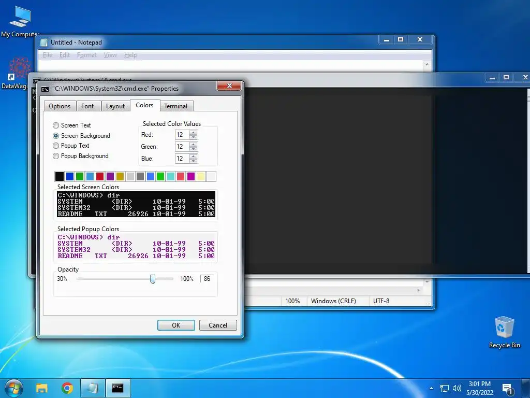Viewport: 530px width, 398px height.
Task: Switch to the Terminal tab
Action: (176, 106)
